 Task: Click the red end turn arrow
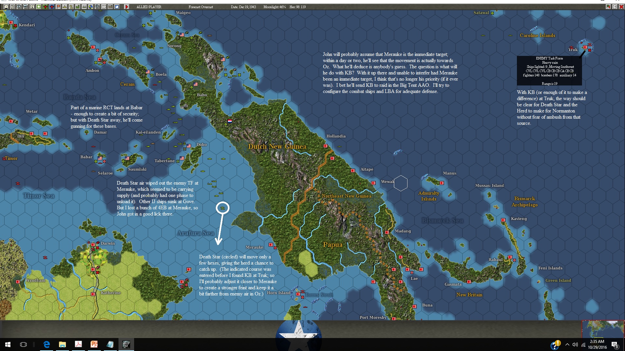(127, 6)
